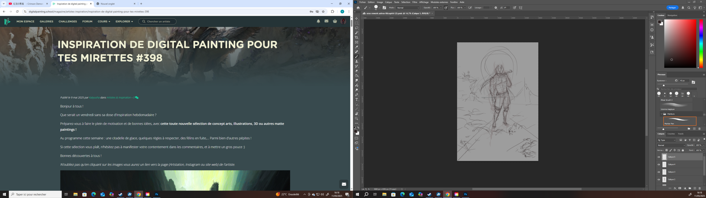Open the brush Mode dropdown
Image resolution: width=706 pixels, height=198 pixels.
(408, 8)
